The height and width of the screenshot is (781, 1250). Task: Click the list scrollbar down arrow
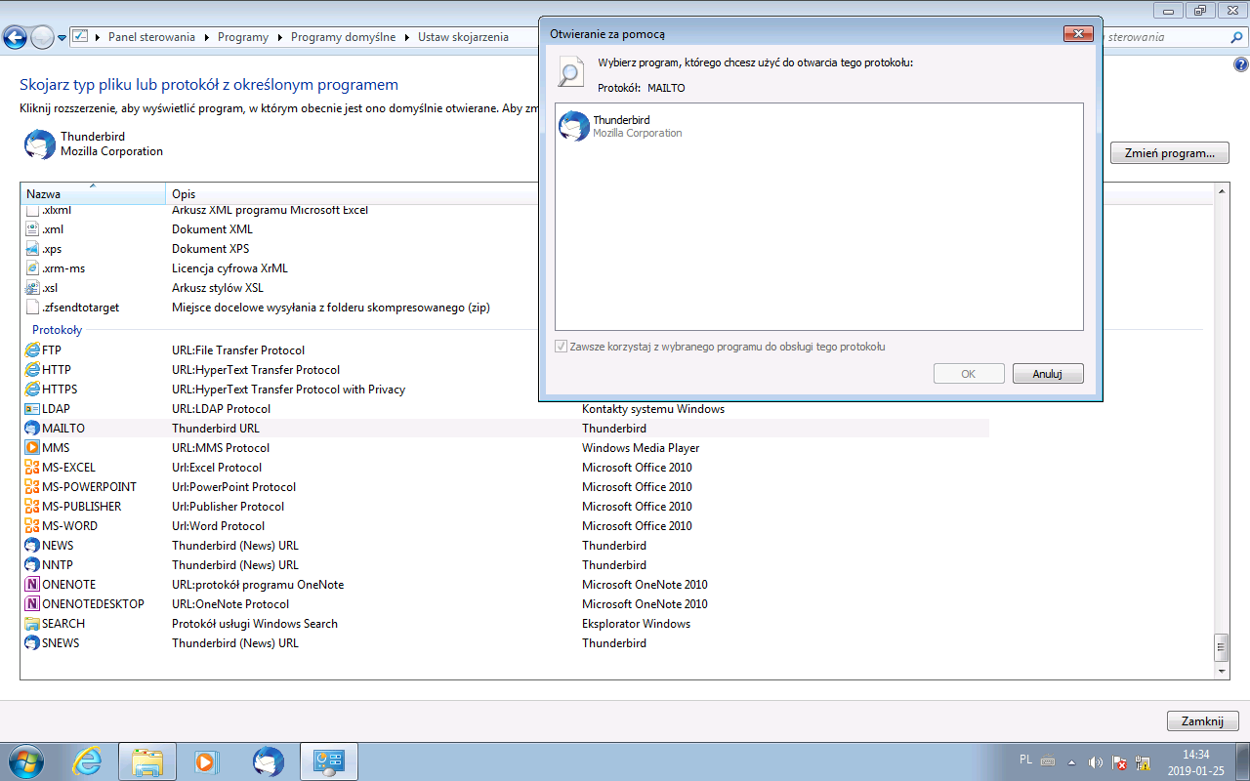pyautogui.click(x=1221, y=672)
